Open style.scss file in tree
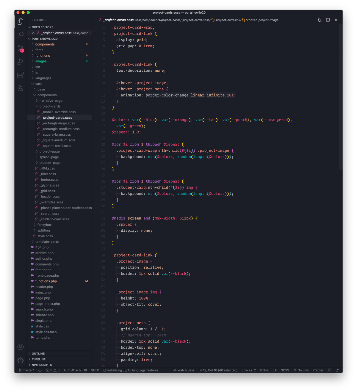 click(x=59, y=236)
